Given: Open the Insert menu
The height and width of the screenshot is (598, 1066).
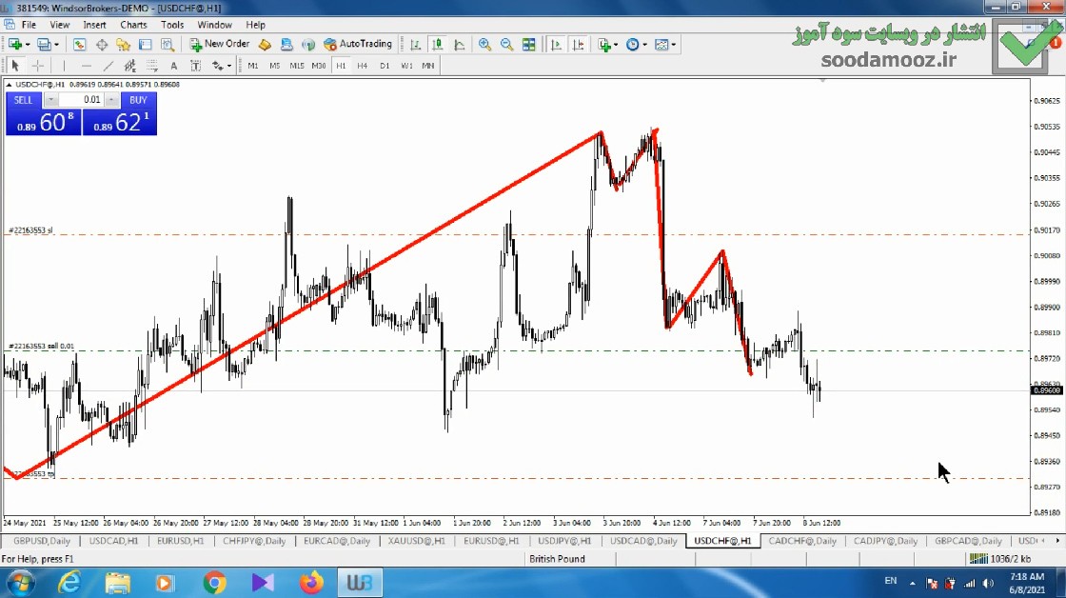Looking at the screenshot, I should pos(94,25).
